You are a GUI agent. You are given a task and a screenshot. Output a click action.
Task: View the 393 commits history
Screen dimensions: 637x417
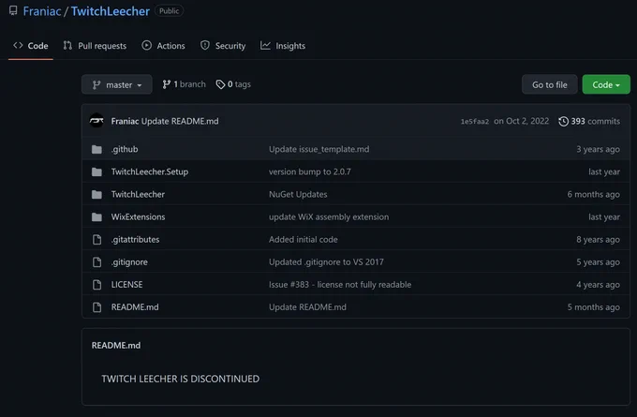(x=589, y=121)
